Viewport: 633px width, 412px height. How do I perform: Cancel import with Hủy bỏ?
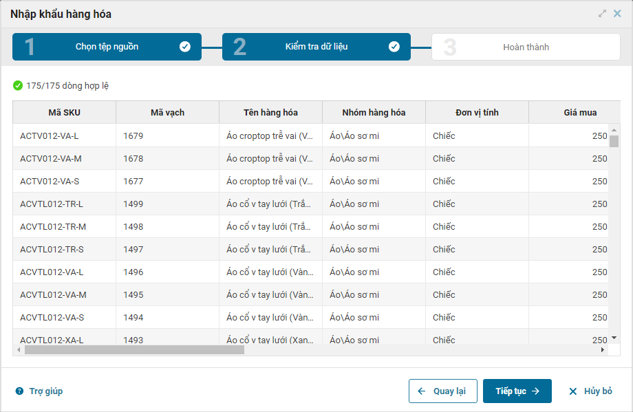coord(590,391)
